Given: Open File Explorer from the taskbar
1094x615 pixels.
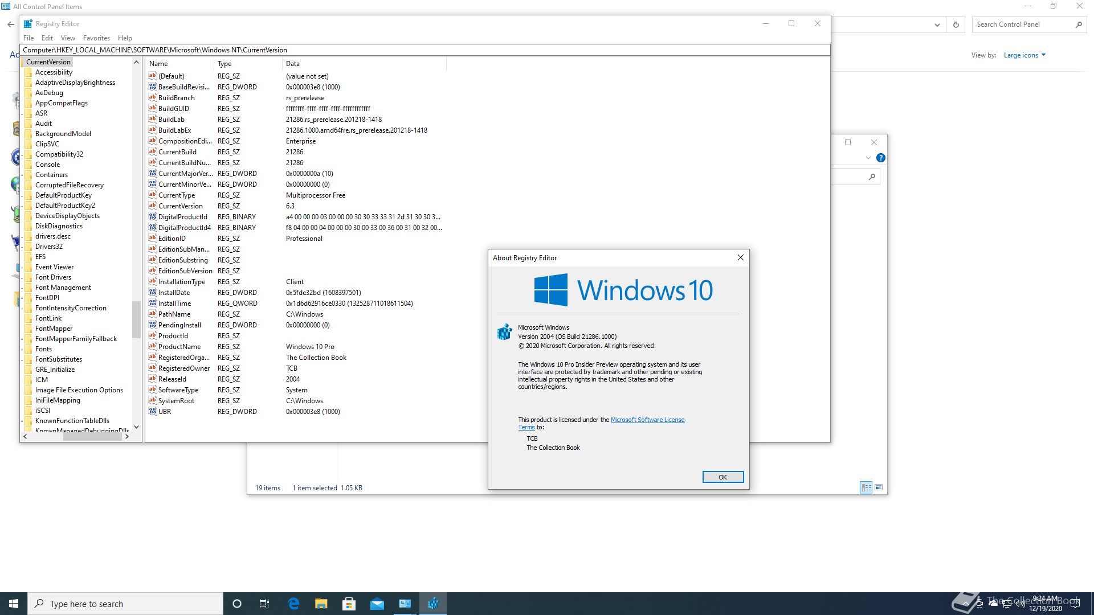Looking at the screenshot, I should (321, 604).
